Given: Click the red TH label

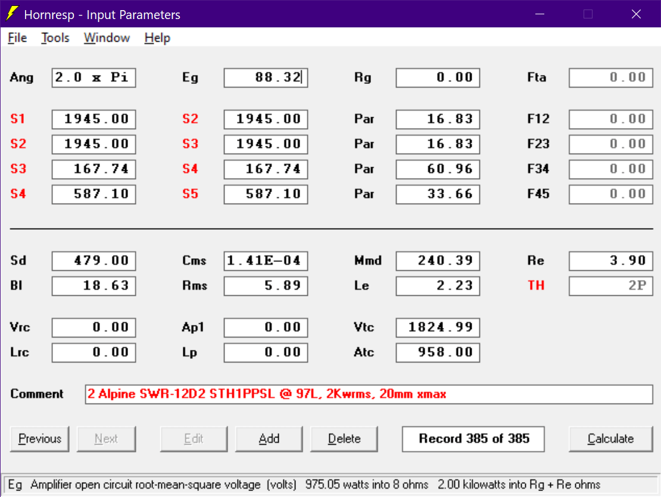Looking at the screenshot, I should pyautogui.click(x=536, y=286).
